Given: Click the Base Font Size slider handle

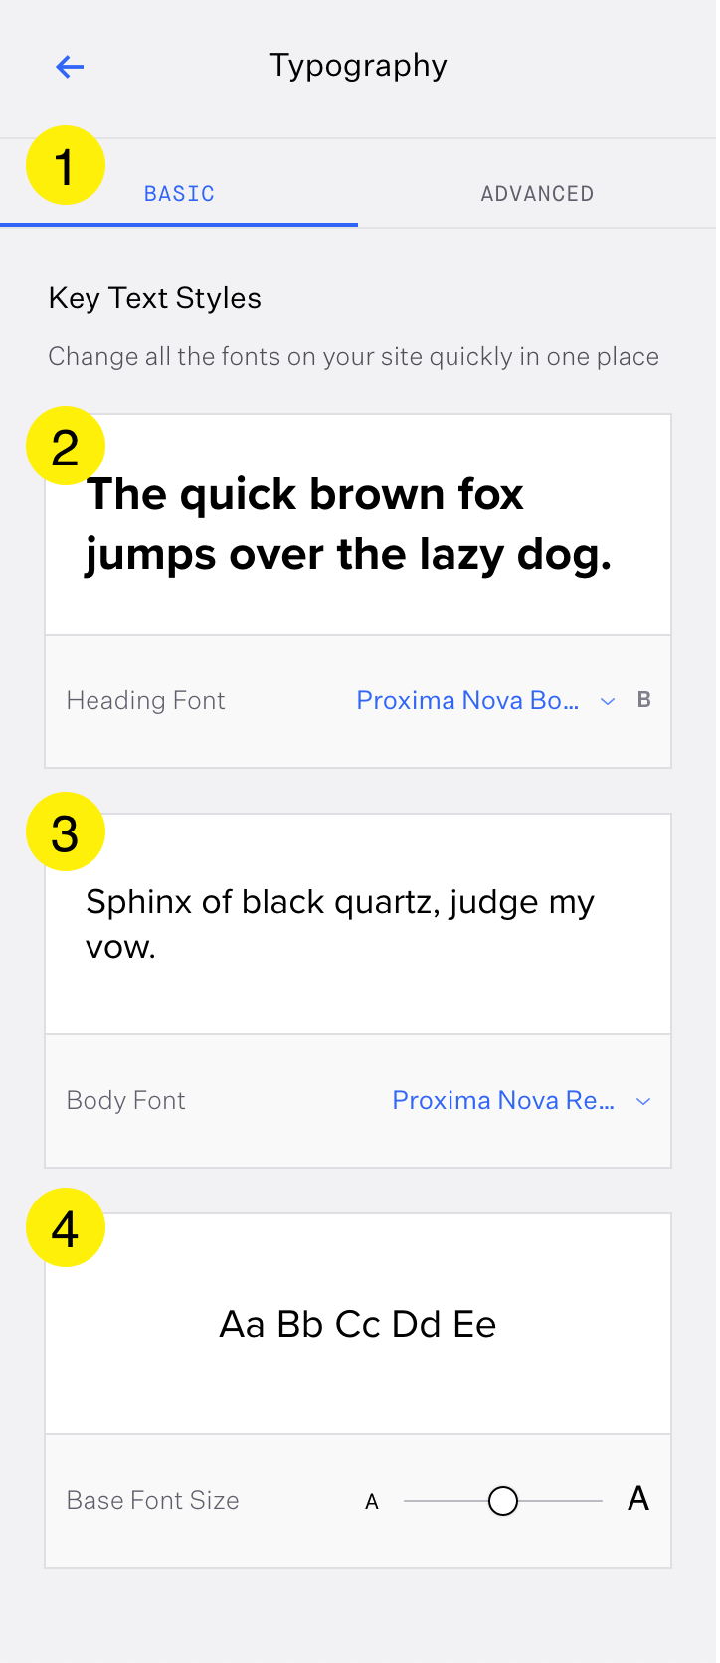Looking at the screenshot, I should pos(503,1501).
